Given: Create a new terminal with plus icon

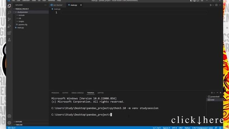Looking at the screenshot, I should click(x=211, y=93).
